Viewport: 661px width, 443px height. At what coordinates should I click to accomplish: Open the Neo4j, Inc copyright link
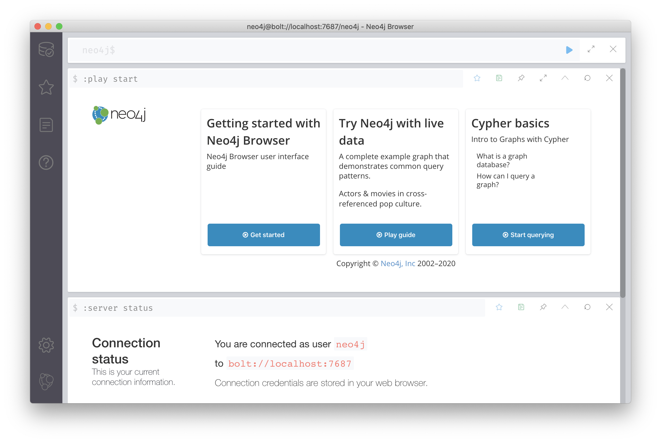pyautogui.click(x=397, y=263)
